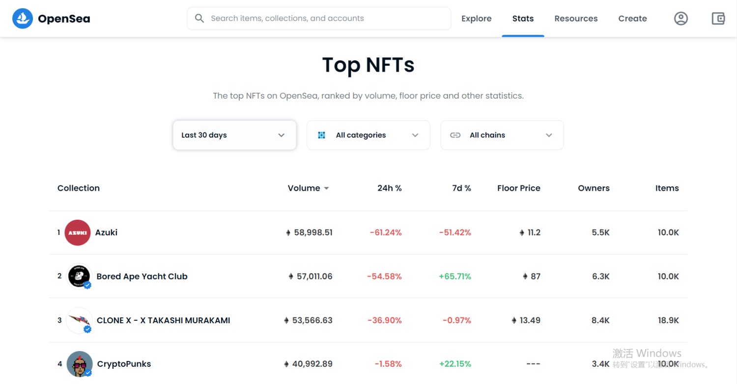Click CLONE X volume 53,566.63
Viewport: 737px width, 384px height.
tap(312, 320)
